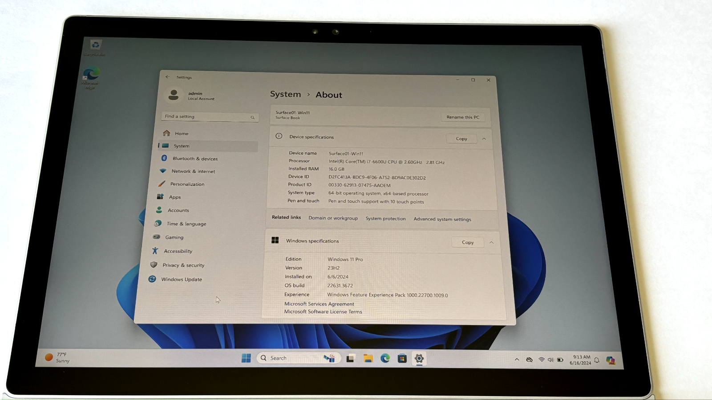Click the Rename this PC button
This screenshot has width=712, height=400.
463,117
